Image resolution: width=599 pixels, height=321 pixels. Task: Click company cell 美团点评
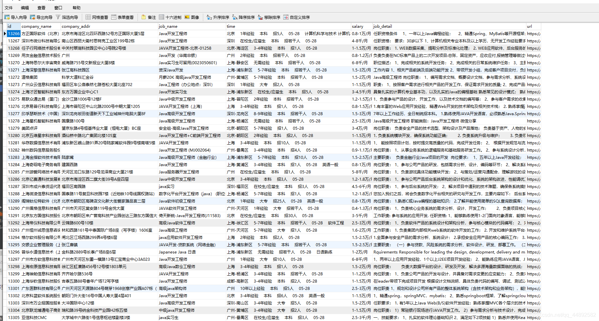(40, 128)
